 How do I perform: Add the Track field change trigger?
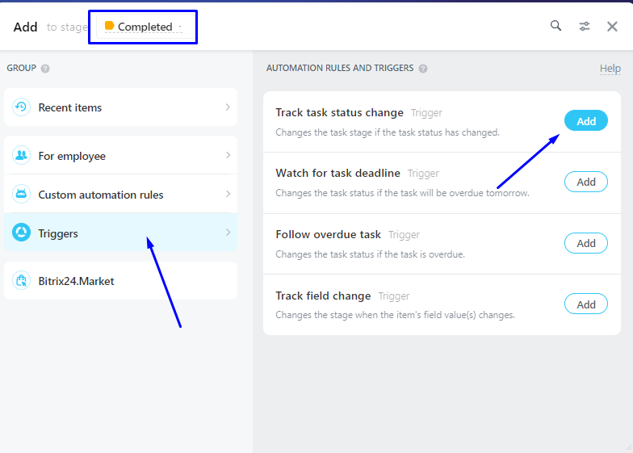click(585, 304)
